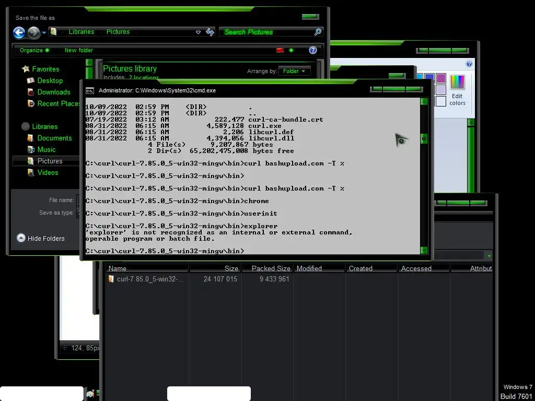Click size value 24 107 015

pos(220,279)
